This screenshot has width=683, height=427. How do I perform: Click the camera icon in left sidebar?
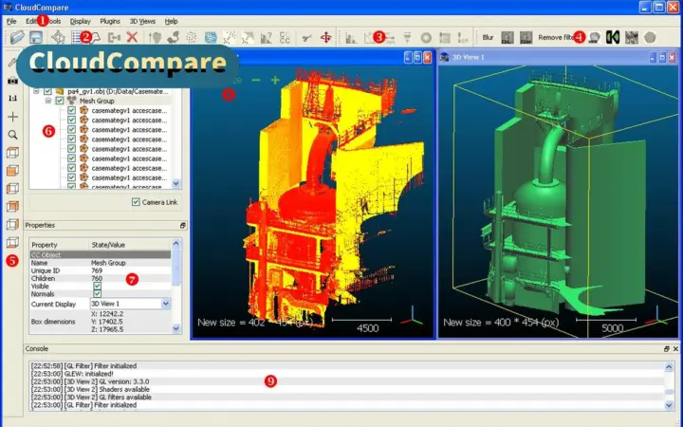coord(12,81)
